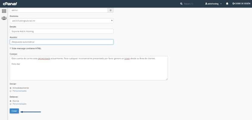Image resolution: width=252 pixels, height=120 pixels.
Task: Click inside the Cuerpo text area
Action: coord(89,68)
